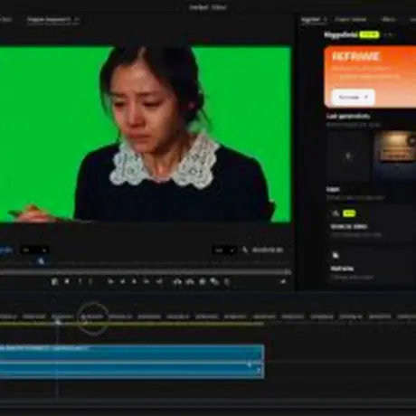
Task: Click the Lift button in monitor controls
Action: (x=177, y=282)
